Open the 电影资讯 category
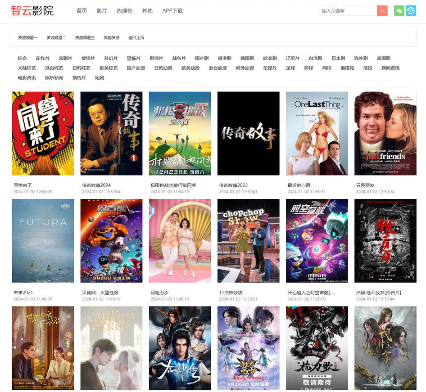426x392 pixels. tap(27, 78)
